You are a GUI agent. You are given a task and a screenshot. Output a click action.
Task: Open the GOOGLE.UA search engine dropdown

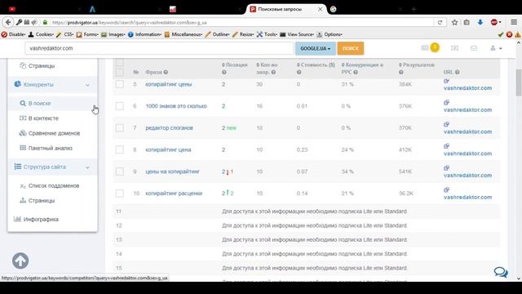(x=316, y=48)
